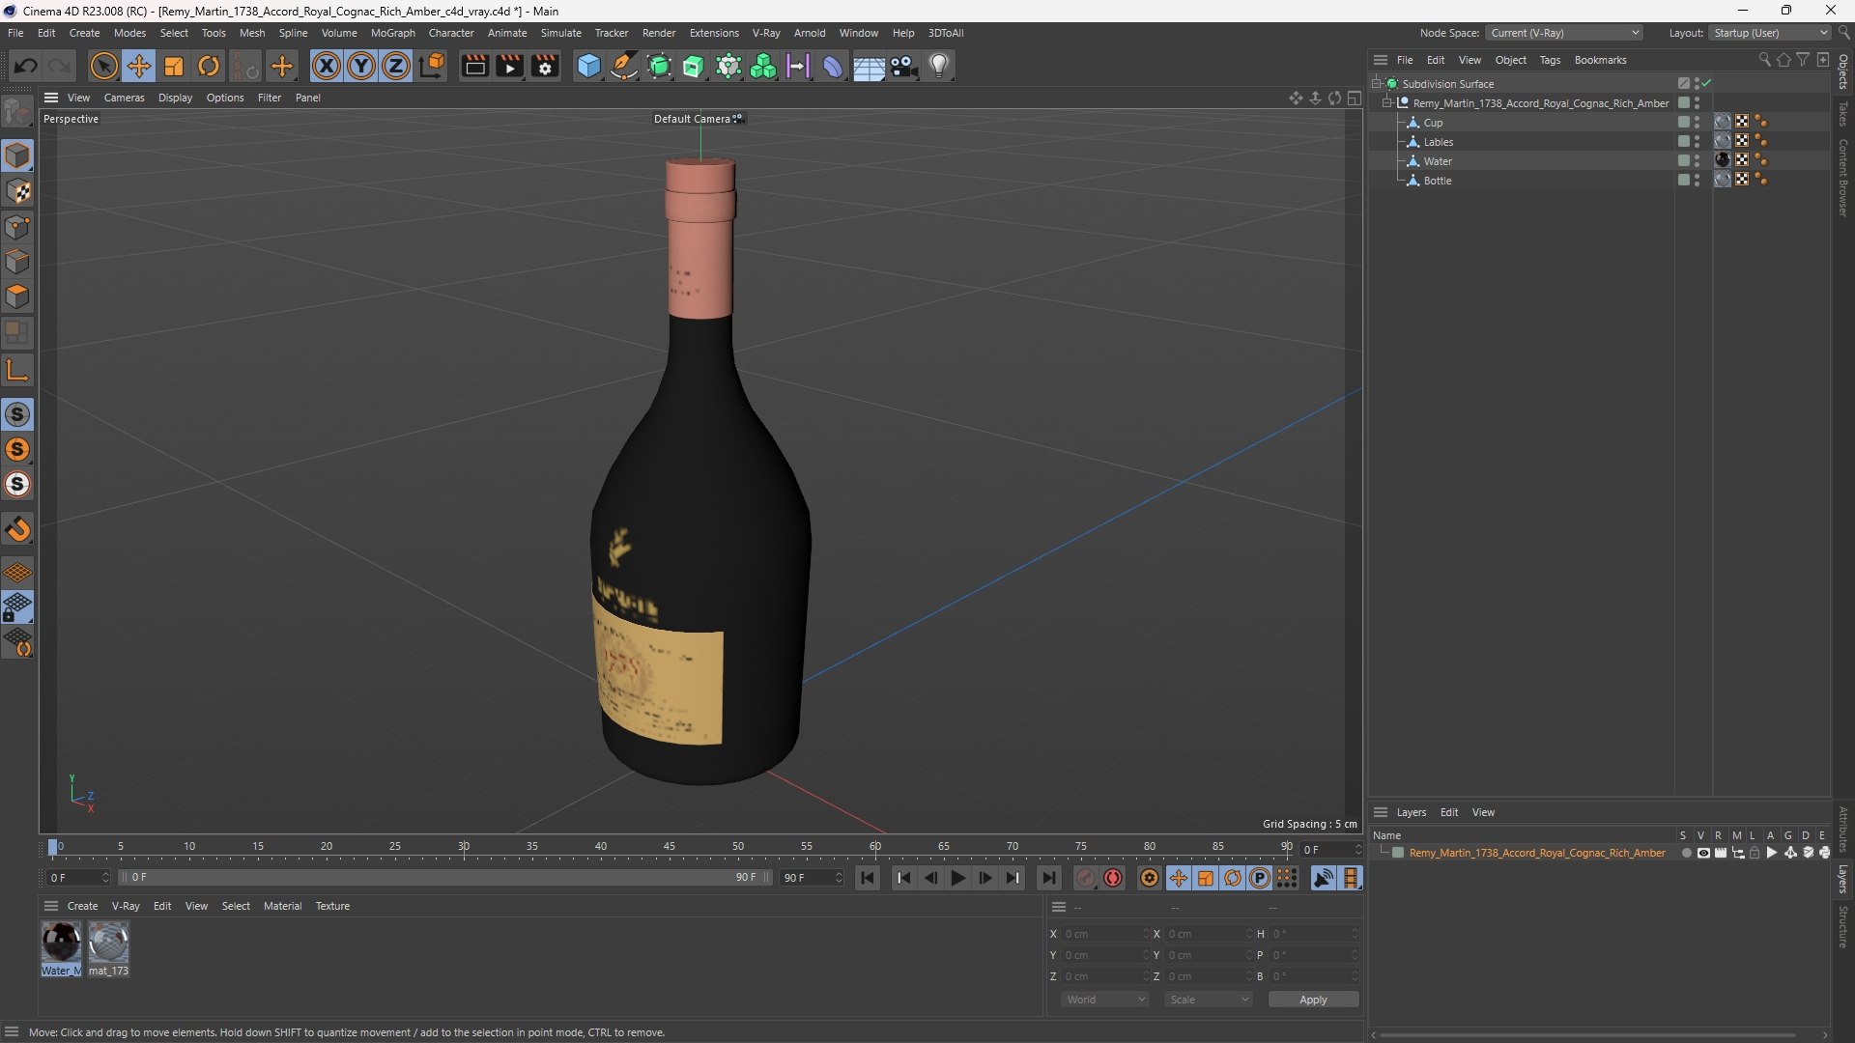Activate the Scale tool
1855x1043 pixels.
tap(174, 66)
